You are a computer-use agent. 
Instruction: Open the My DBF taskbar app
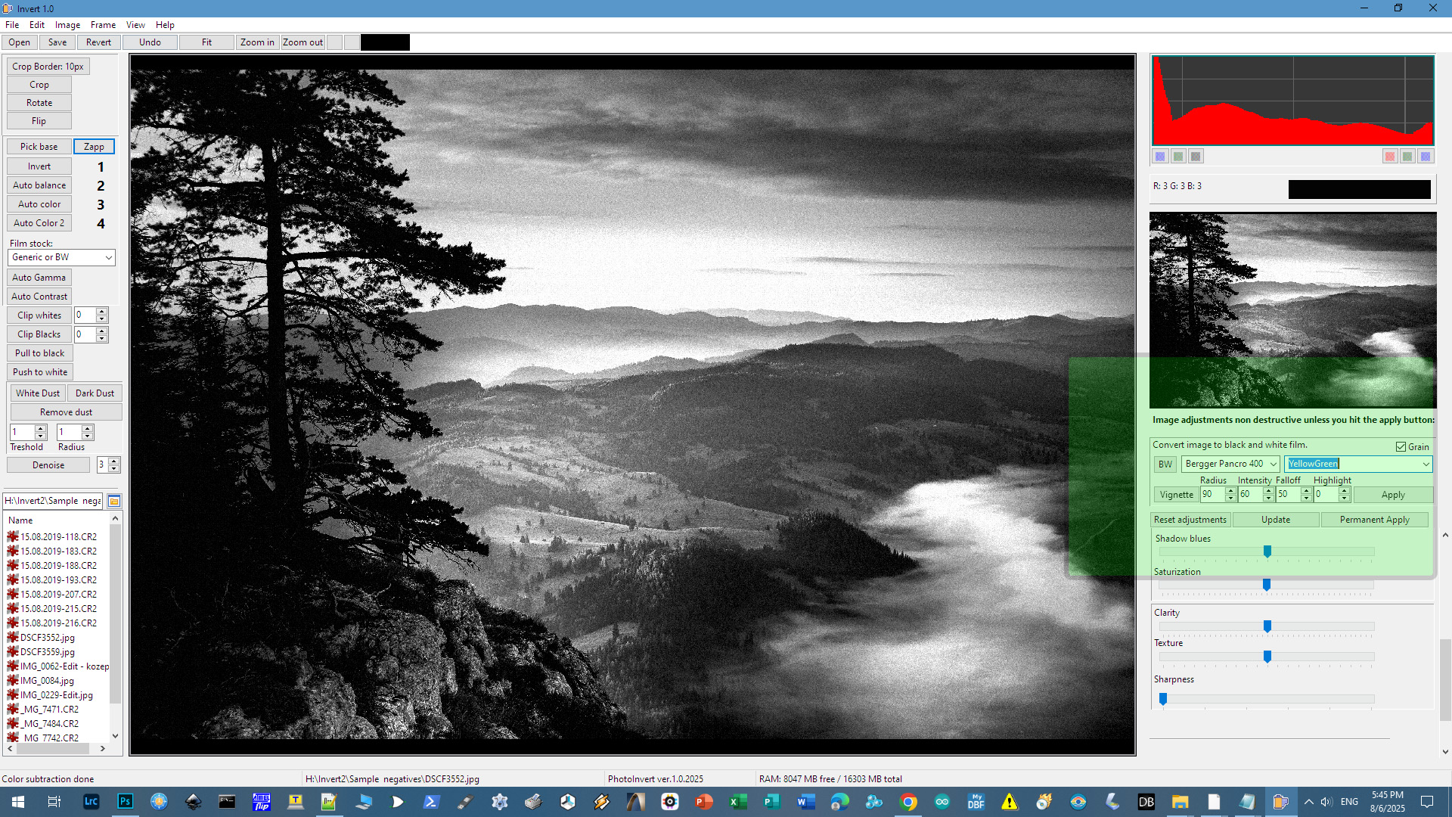click(976, 802)
